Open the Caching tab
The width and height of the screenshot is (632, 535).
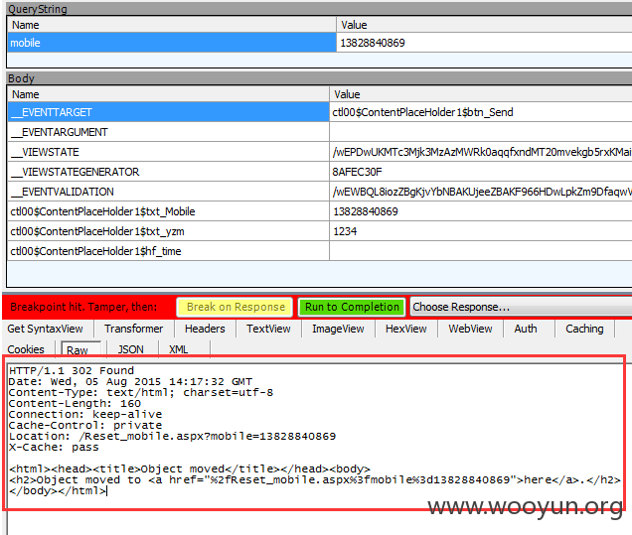tap(584, 329)
